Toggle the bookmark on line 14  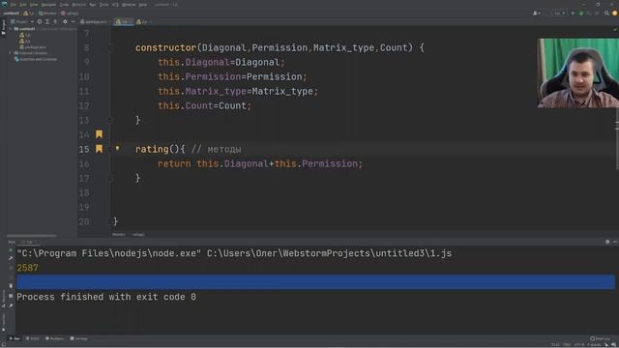99,134
